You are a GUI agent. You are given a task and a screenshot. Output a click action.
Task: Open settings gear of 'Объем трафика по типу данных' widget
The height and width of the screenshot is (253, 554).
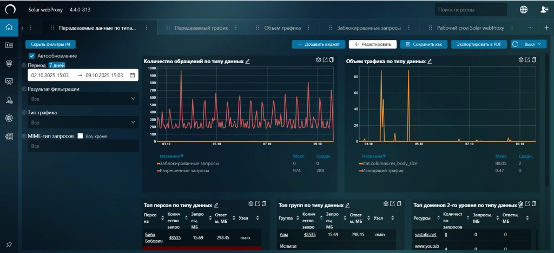521,60
